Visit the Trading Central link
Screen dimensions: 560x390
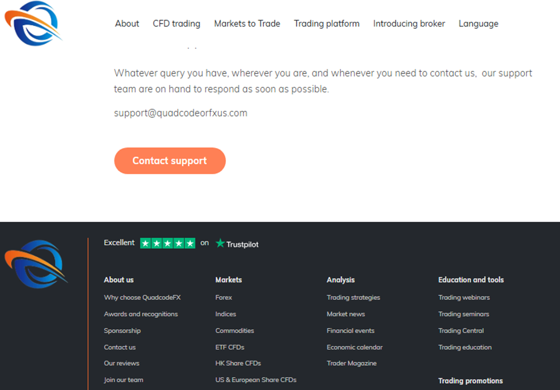(x=461, y=331)
